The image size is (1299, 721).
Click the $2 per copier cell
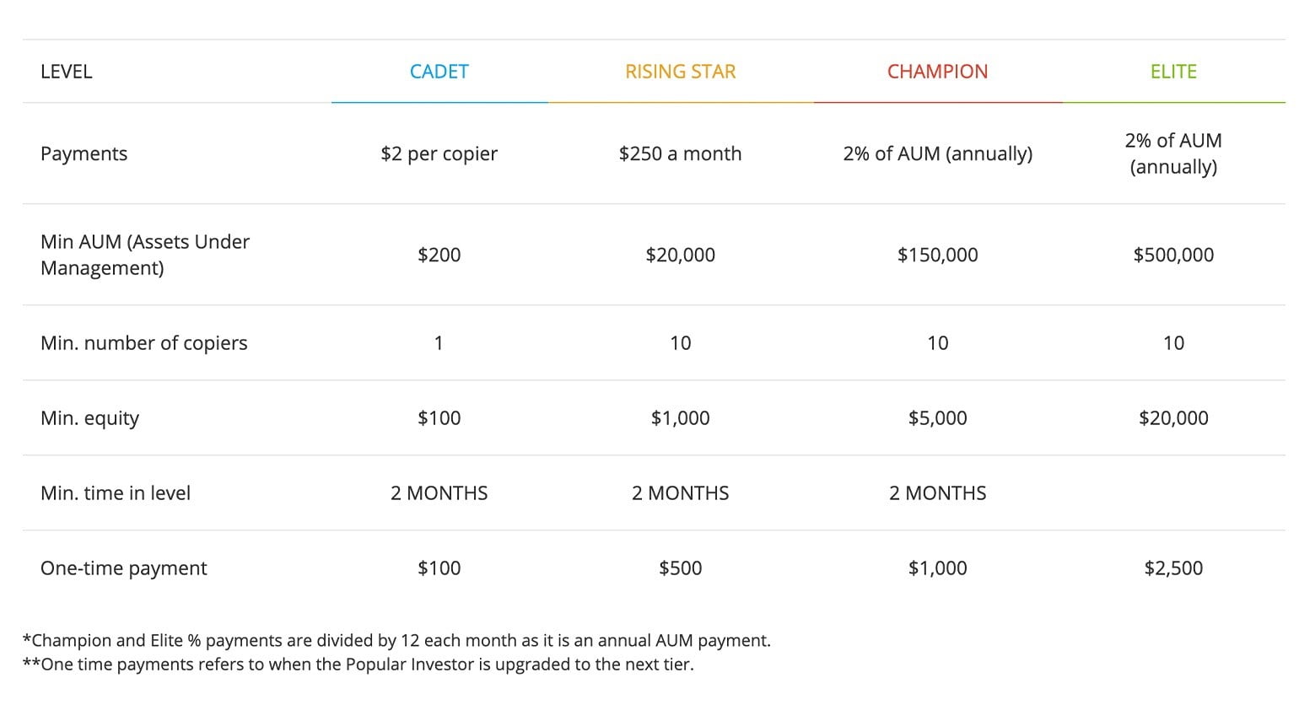[x=439, y=153]
